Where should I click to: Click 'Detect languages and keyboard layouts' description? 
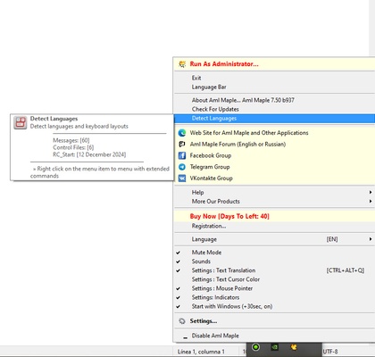point(79,126)
